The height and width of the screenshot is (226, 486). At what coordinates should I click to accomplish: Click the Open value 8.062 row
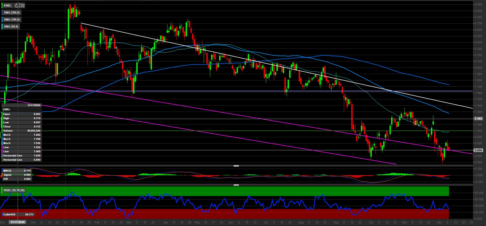(x=22, y=114)
